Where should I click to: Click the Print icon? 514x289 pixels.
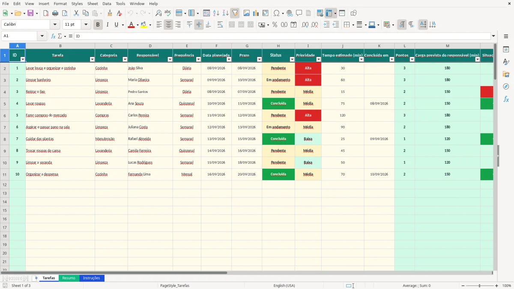55,13
